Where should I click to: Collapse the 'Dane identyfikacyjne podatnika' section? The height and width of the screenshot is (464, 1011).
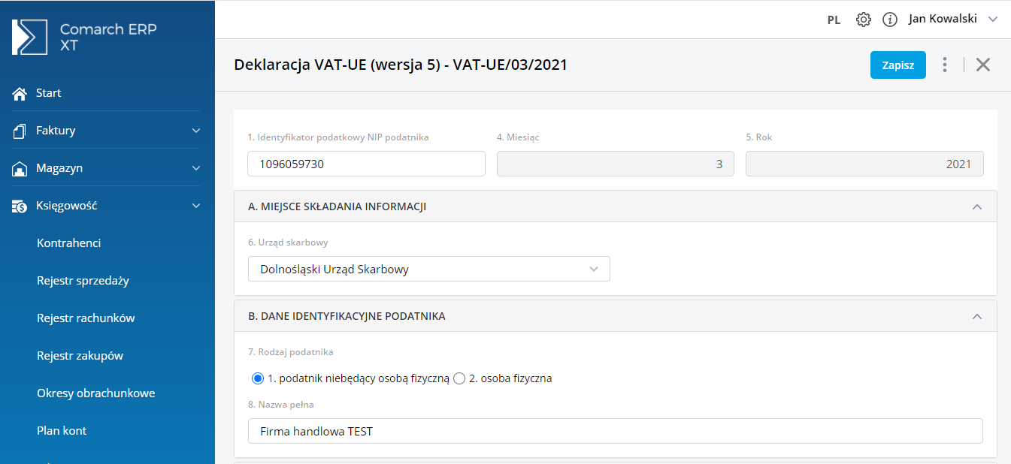click(977, 316)
